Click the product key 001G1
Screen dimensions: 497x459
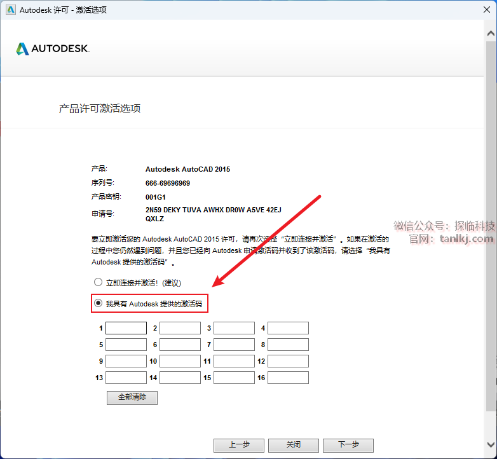point(155,197)
